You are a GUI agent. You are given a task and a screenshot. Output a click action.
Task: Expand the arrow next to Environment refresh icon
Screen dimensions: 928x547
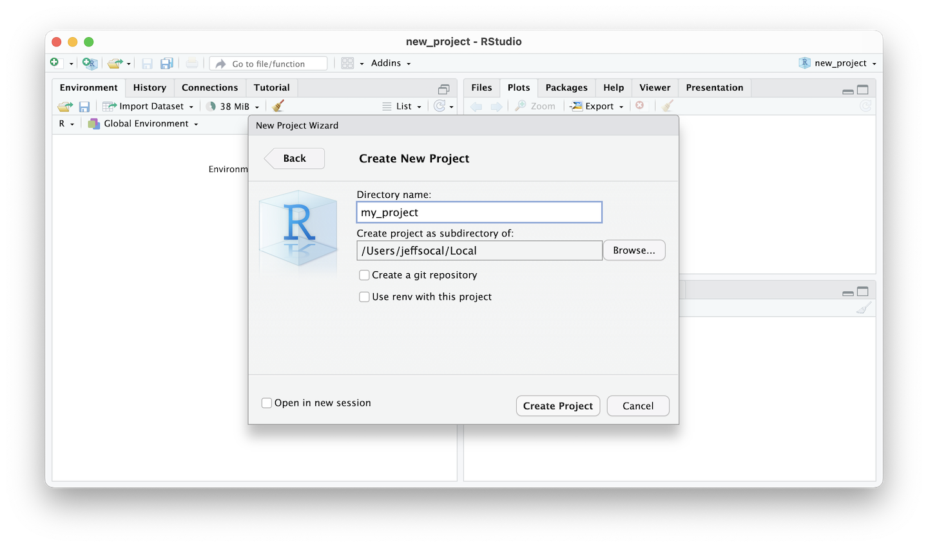pos(451,107)
